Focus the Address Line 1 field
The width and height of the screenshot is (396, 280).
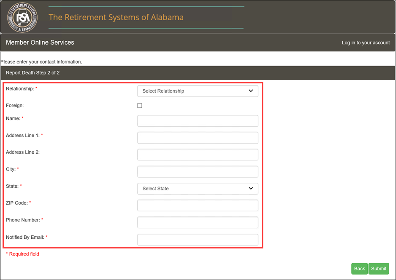198,138
